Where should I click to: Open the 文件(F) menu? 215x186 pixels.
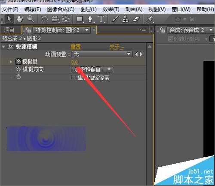[10, 9]
